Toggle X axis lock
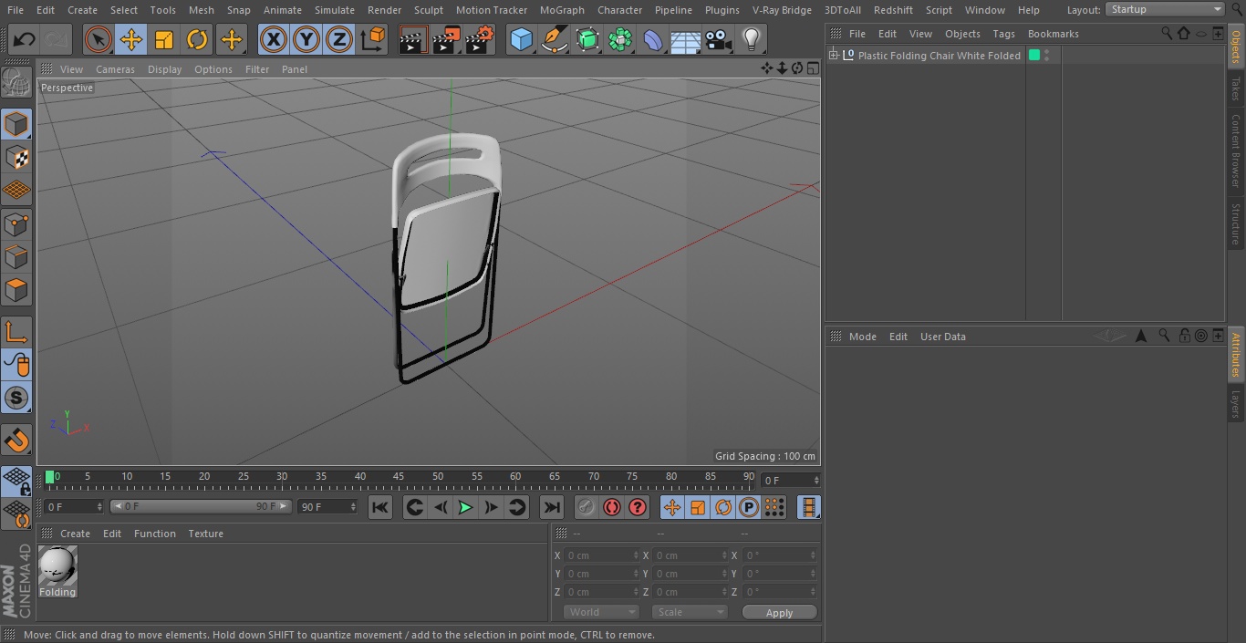This screenshot has height=643, width=1246. [x=274, y=39]
